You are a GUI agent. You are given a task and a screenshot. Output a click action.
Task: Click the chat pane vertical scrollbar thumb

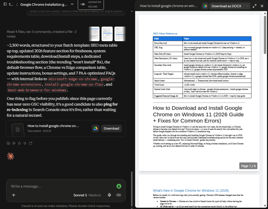click(132, 189)
